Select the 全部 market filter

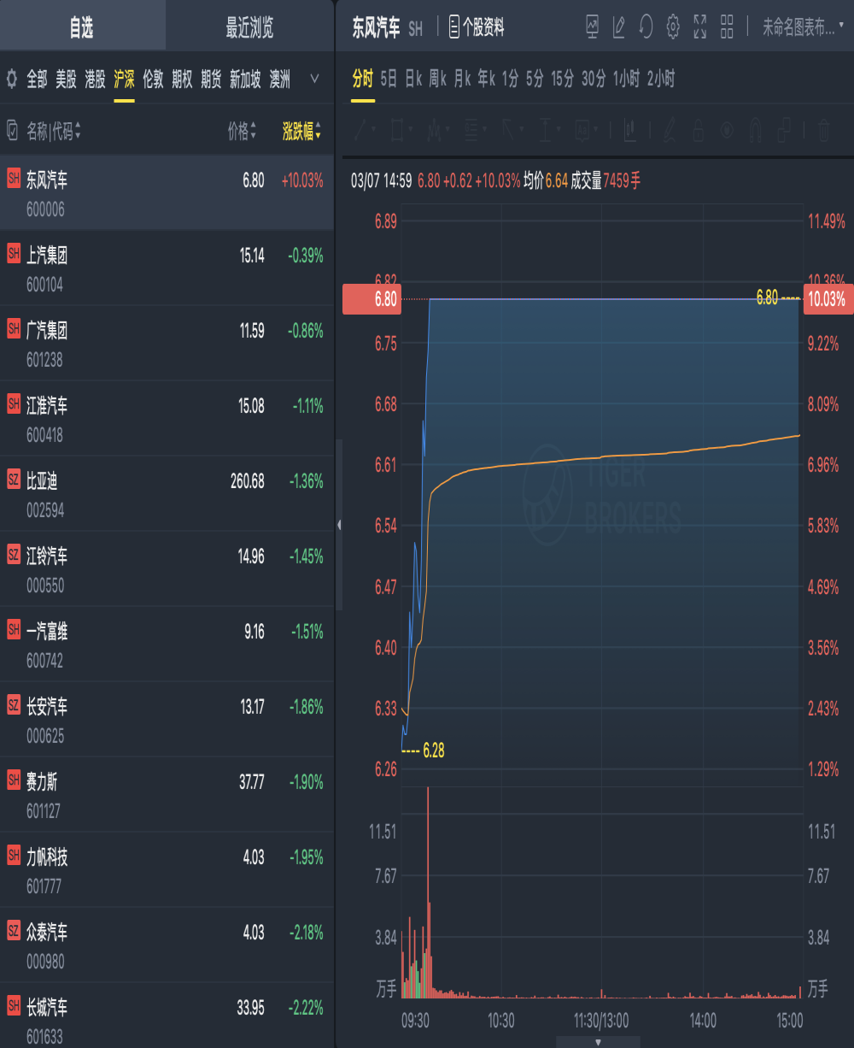point(37,79)
